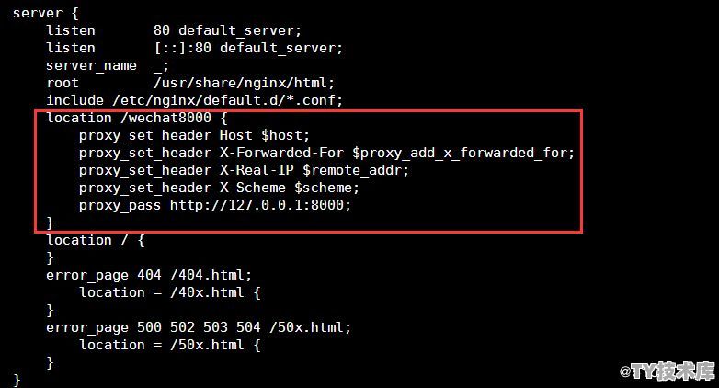Click 'listen 80 default_server;' line
The width and height of the screenshot is (719, 388).
pos(174,30)
